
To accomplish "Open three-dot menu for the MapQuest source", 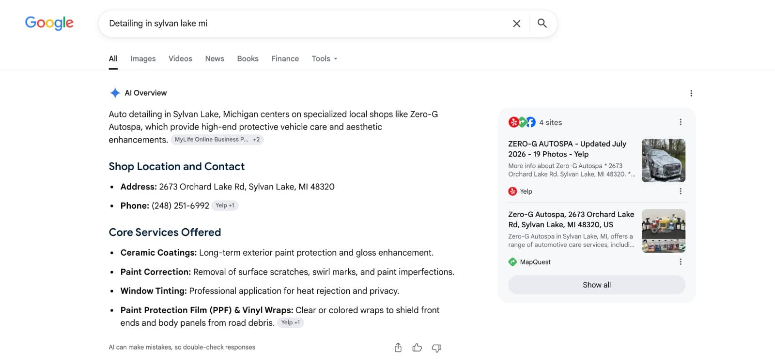I will (681, 262).
